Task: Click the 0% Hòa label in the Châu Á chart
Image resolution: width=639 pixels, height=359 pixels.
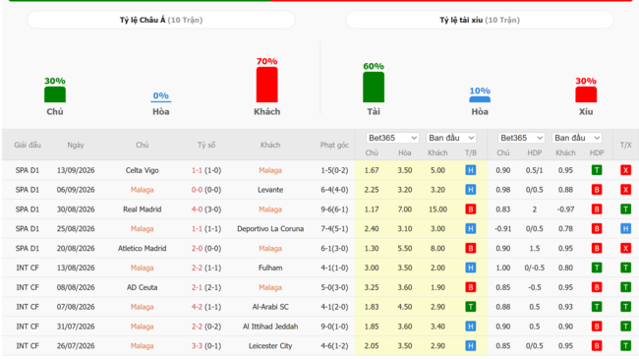Action: 160,95
